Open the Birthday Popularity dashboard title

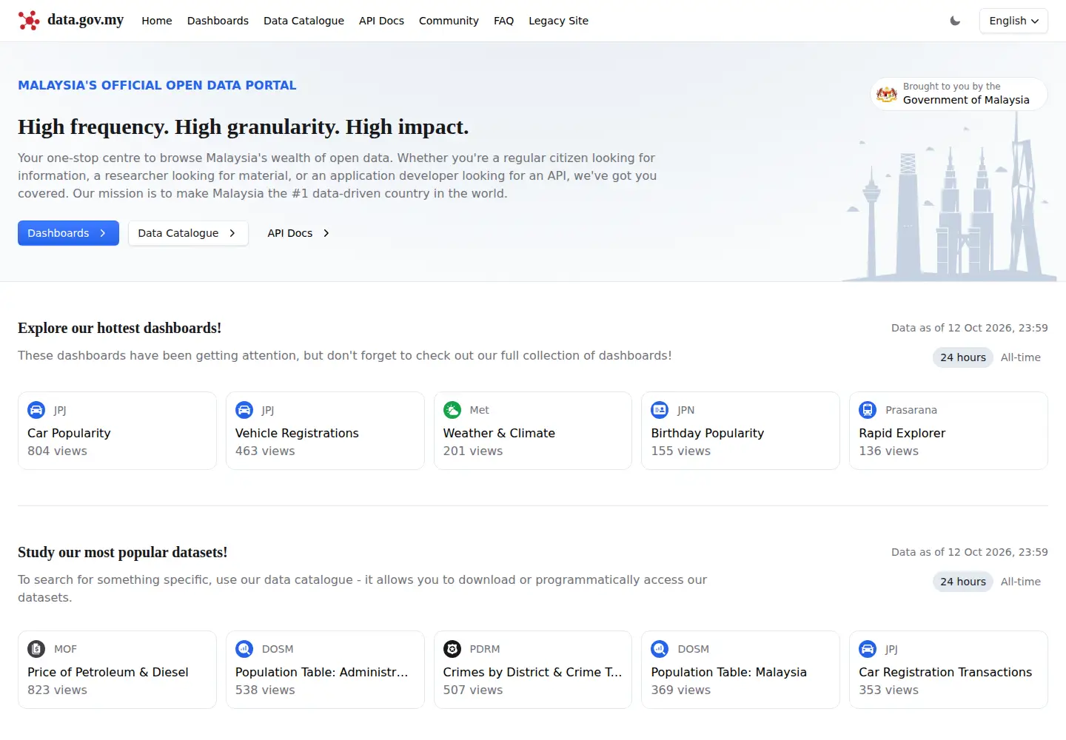[x=708, y=433]
